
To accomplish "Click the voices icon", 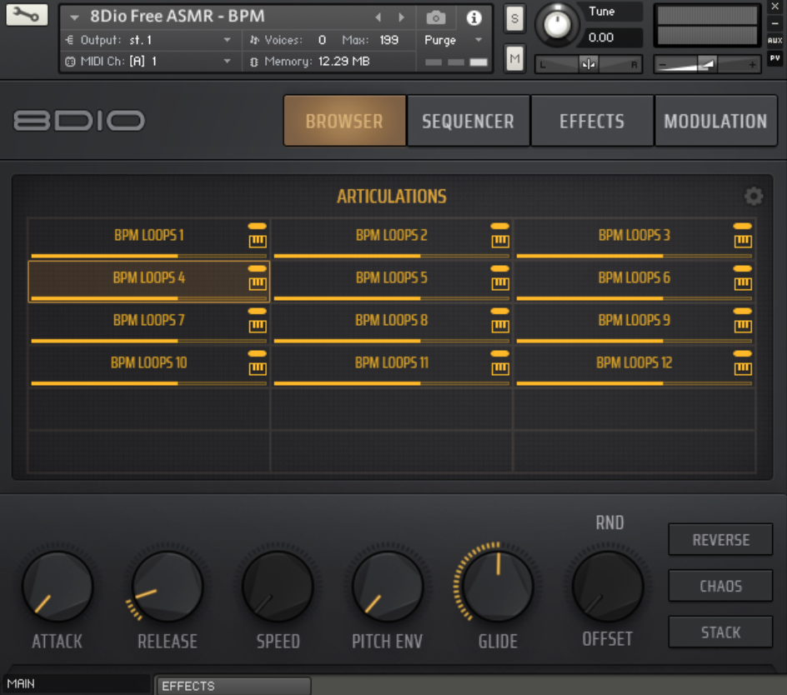I will click(254, 40).
